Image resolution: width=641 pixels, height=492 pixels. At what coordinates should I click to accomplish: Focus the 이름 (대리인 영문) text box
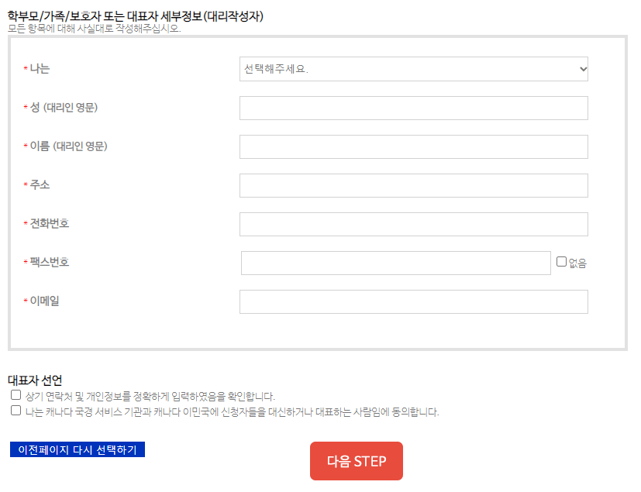pyautogui.click(x=413, y=146)
